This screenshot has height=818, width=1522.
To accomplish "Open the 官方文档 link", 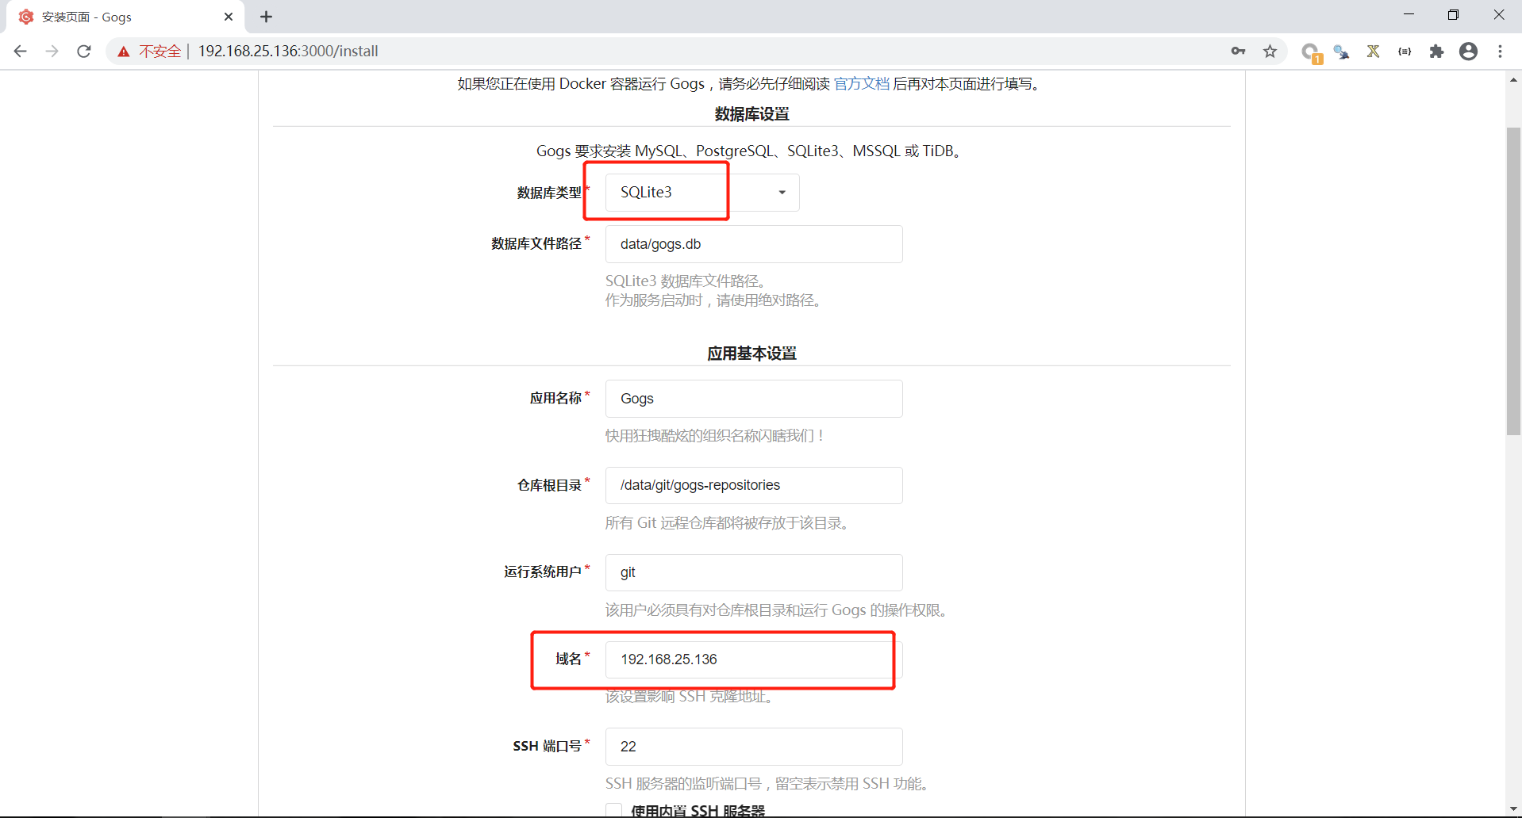I will click(862, 84).
